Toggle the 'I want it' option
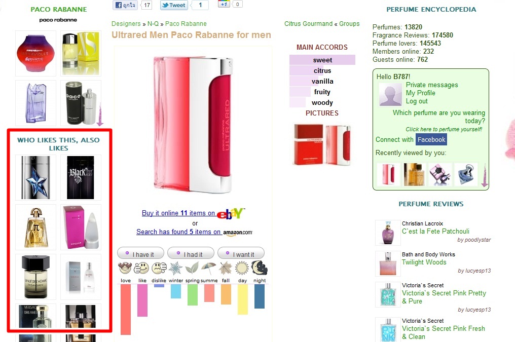 (x=241, y=254)
